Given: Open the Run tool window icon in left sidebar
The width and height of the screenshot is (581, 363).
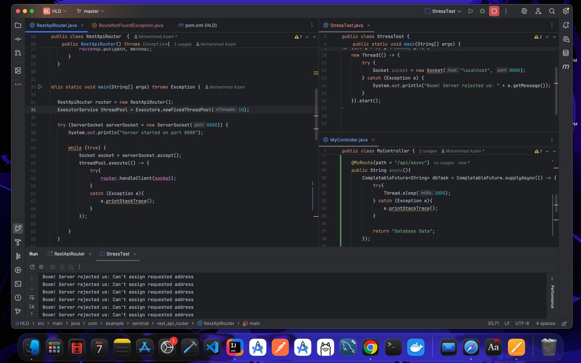Looking at the screenshot, I should point(18,228).
